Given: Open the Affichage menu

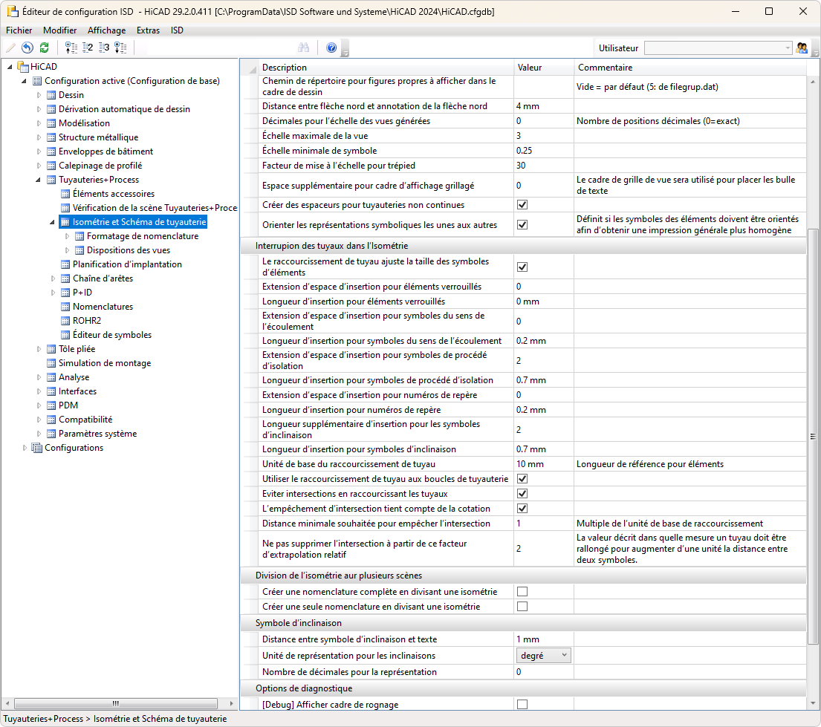Looking at the screenshot, I should 106,30.
